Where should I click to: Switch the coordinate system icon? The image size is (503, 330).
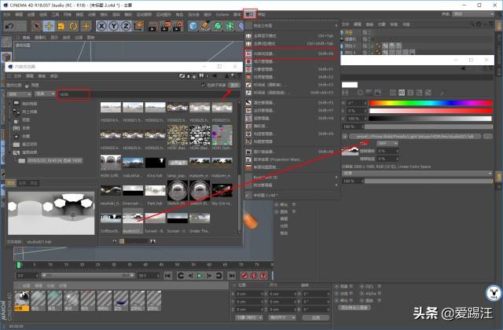tap(138, 26)
